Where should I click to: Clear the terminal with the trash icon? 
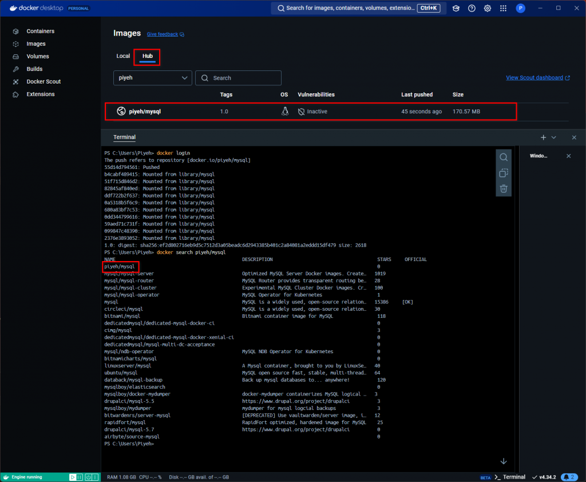pos(504,189)
